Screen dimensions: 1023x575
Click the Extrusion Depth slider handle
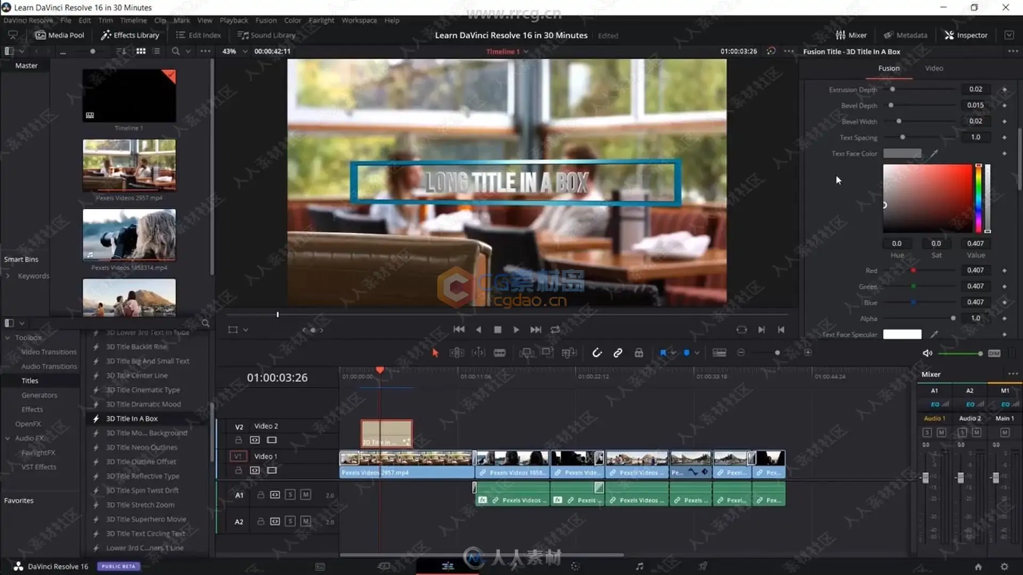pyautogui.click(x=892, y=89)
